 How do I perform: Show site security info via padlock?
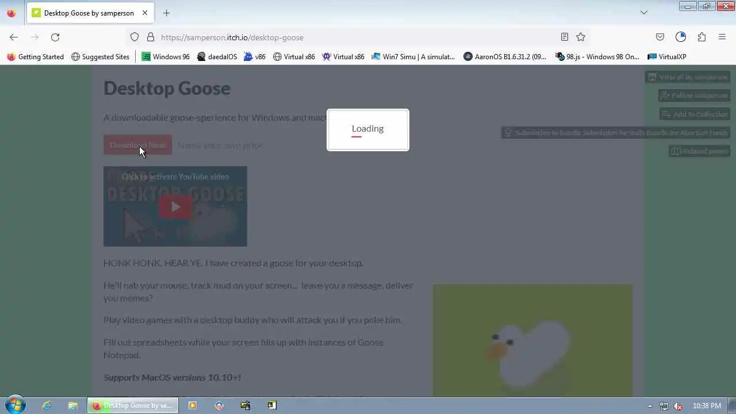(x=151, y=37)
